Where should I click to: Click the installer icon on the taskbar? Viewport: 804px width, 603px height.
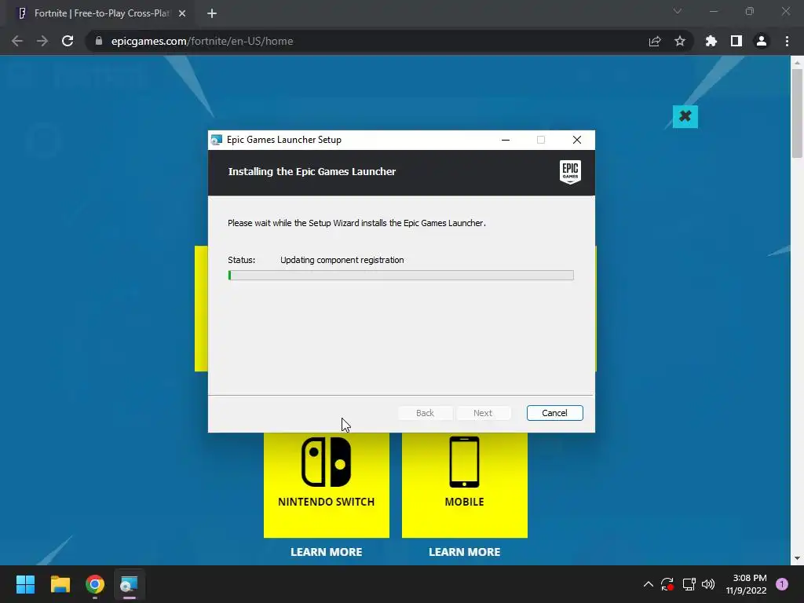(130, 584)
